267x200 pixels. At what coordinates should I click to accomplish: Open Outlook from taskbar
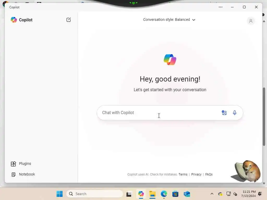click(x=187, y=194)
